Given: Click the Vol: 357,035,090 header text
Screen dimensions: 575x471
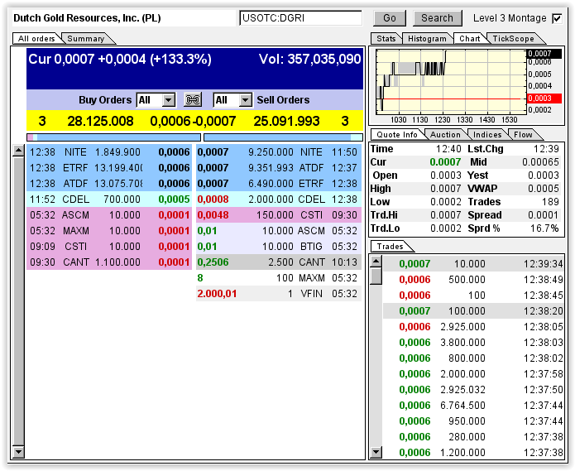Looking at the screenshot, I should [x=310, y=59].
